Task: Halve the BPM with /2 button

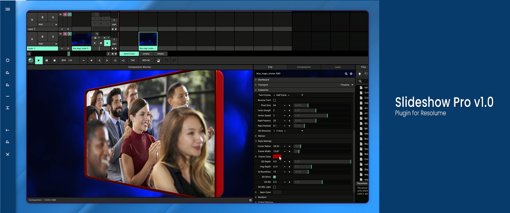Action: coord(115,61)
